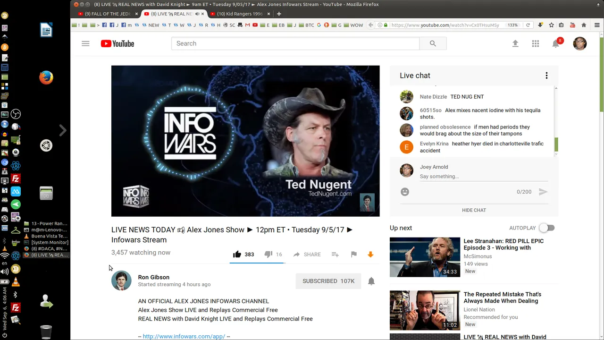Go to the YouTube home logo
The width and height of the screenshot is (604, 340).
pyautogui.click(x=117, y=43)
